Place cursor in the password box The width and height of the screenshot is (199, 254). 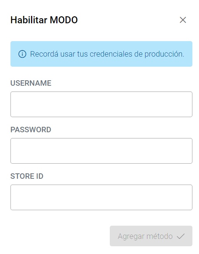(102, 151)
